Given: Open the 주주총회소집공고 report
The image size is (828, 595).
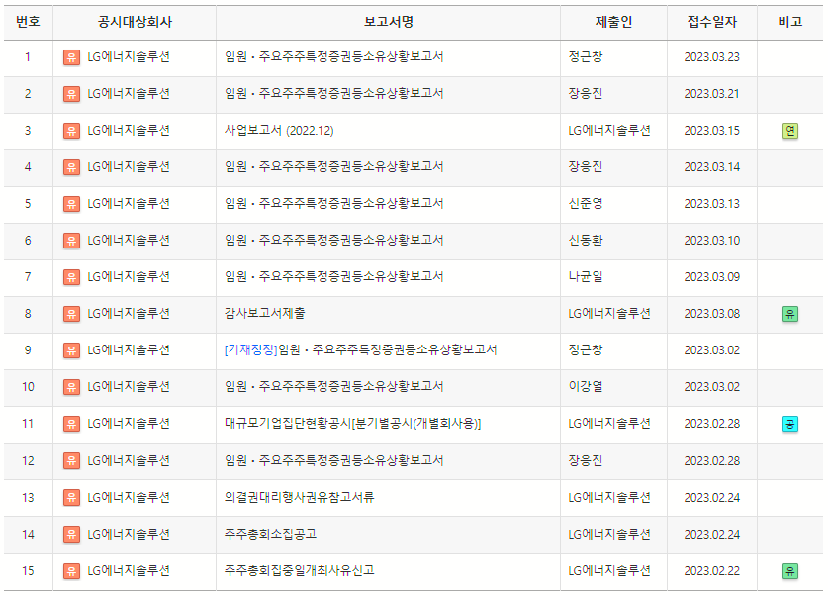Looking at the screenshot, I should point(270,534).
